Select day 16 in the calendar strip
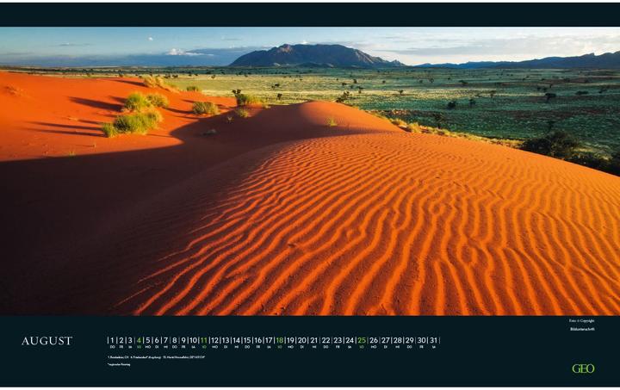Image resolution: width=620 pixels, height=390 pixels. 258,340
